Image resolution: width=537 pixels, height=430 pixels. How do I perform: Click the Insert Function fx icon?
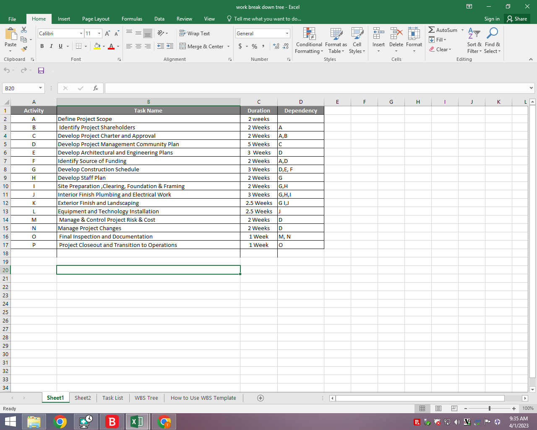[96, 88]
